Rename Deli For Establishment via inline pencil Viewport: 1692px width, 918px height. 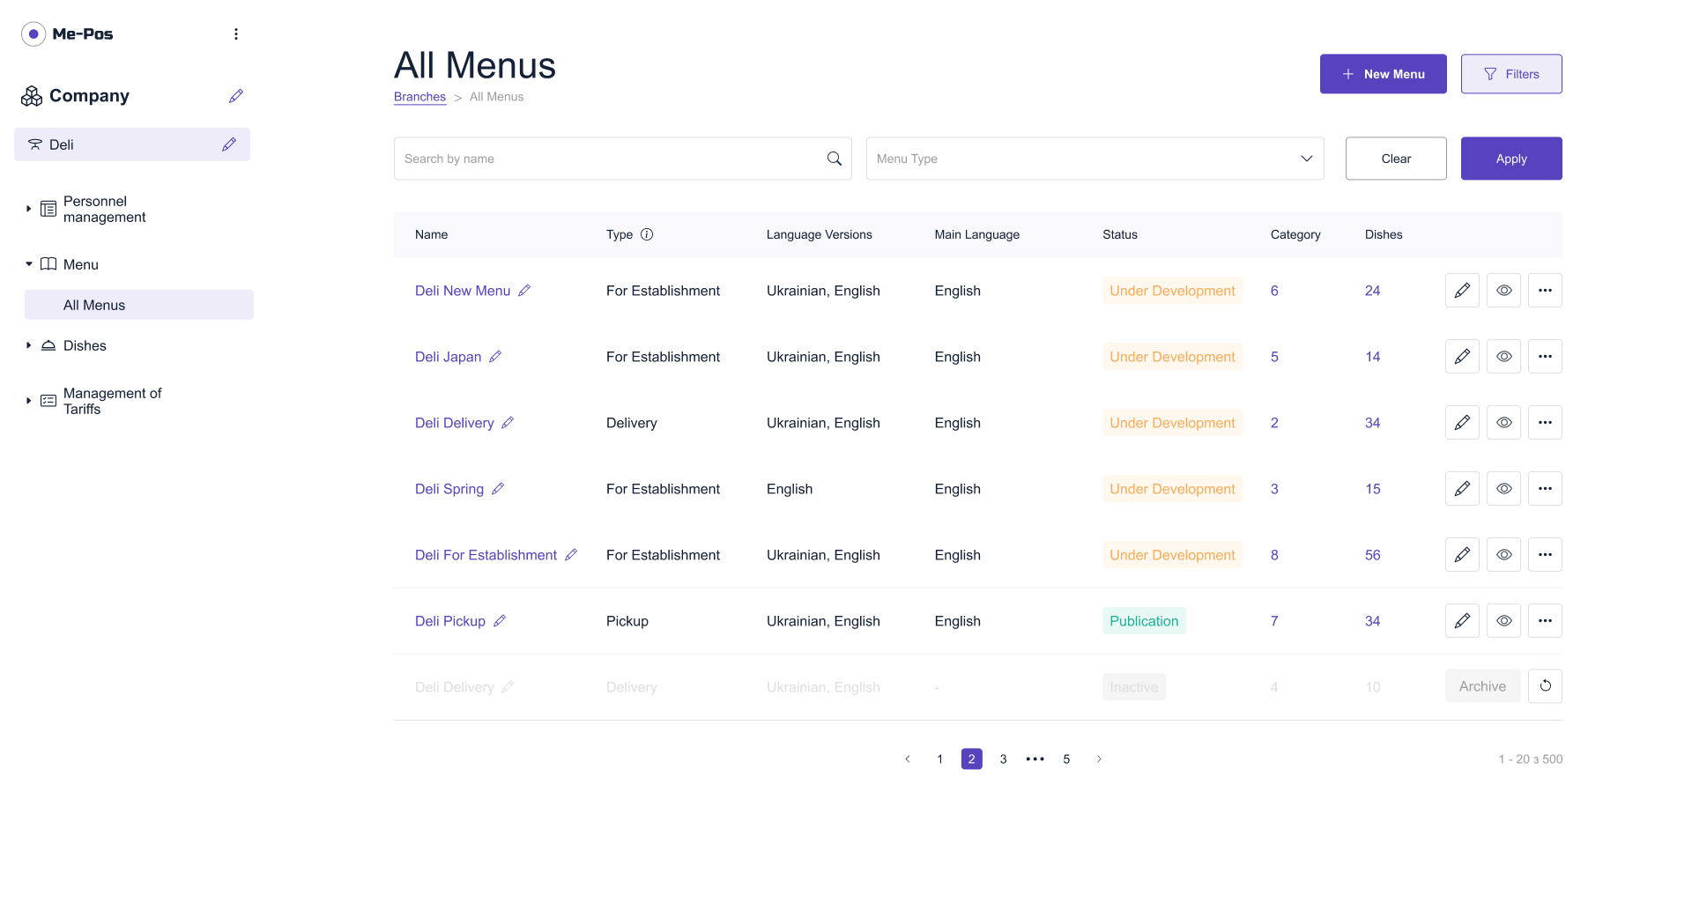(571, 555)
